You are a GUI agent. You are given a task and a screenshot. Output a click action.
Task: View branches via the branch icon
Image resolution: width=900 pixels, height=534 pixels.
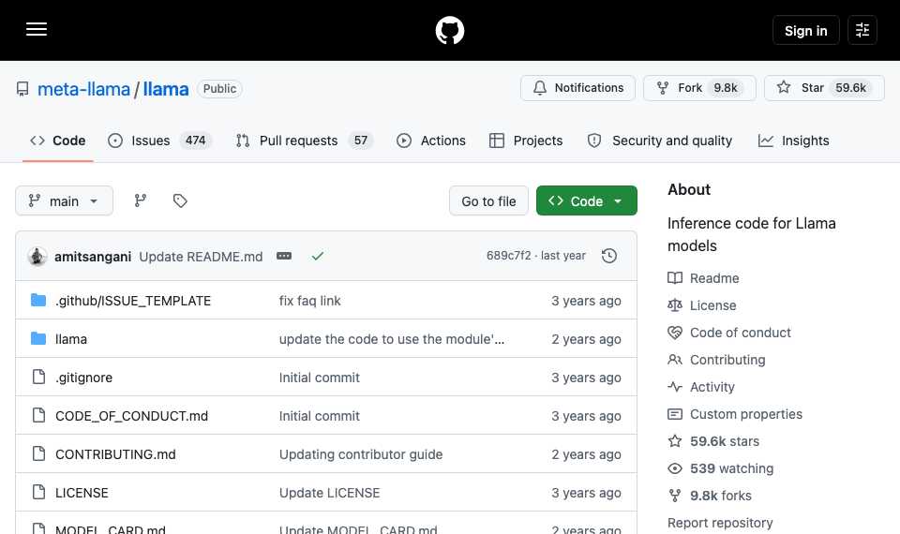point(140,200)
